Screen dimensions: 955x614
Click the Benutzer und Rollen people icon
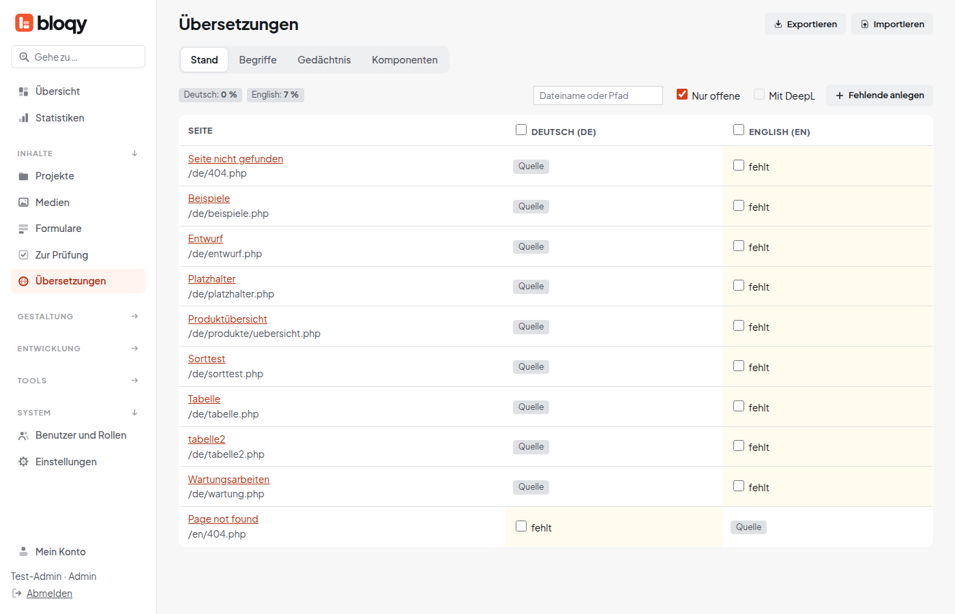click(23, 435)
